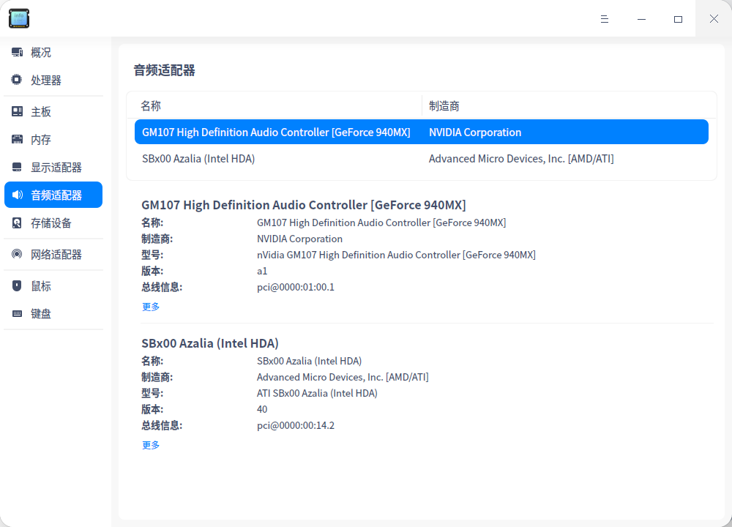This screenshot has width=732, height=527.
Task: Click Advanced Micro Devices cell in table
Action: coord(521,159)
